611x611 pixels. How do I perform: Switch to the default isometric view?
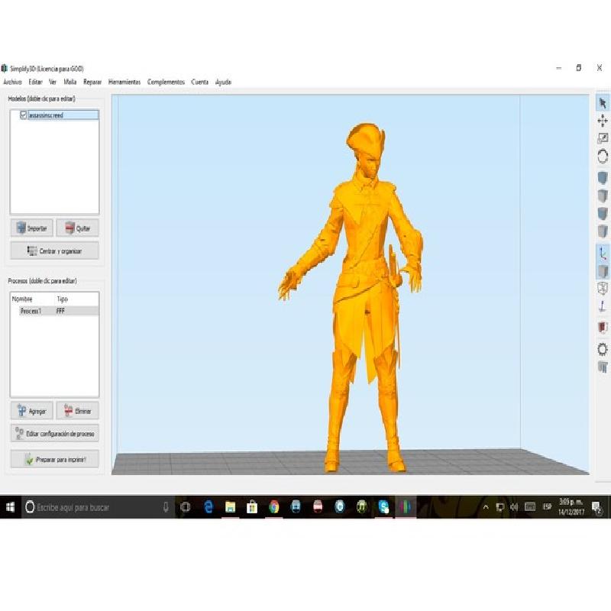click(x=603, y=178)
